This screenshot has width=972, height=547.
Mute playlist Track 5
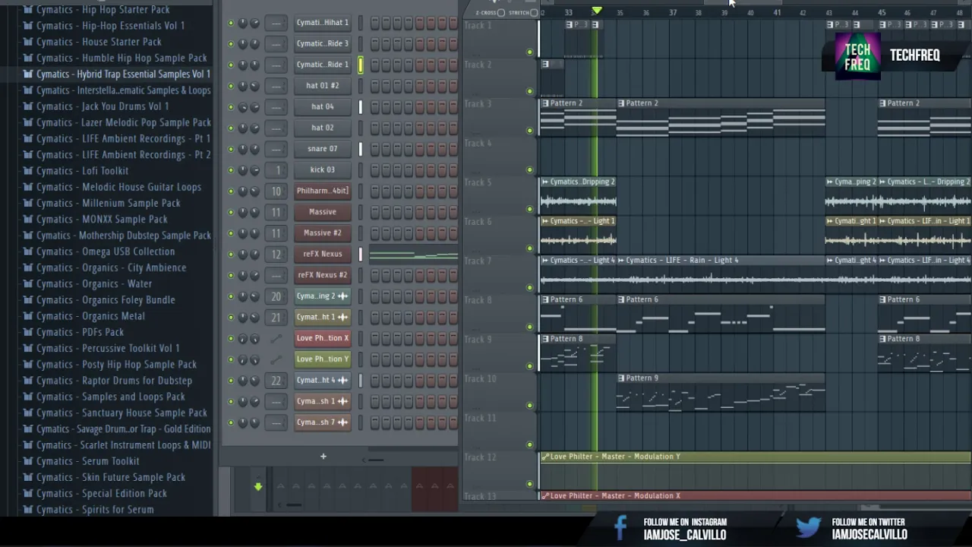point(530,209)
